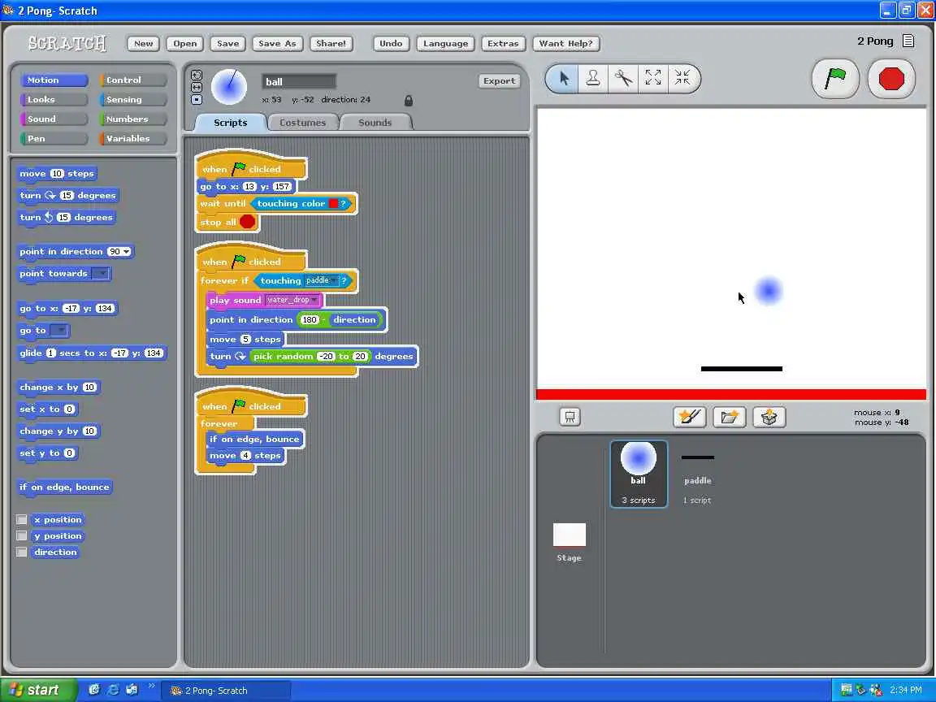Open the Extras menu button
This screenshot has height=702, width=936.
click(x=503, y=44)
